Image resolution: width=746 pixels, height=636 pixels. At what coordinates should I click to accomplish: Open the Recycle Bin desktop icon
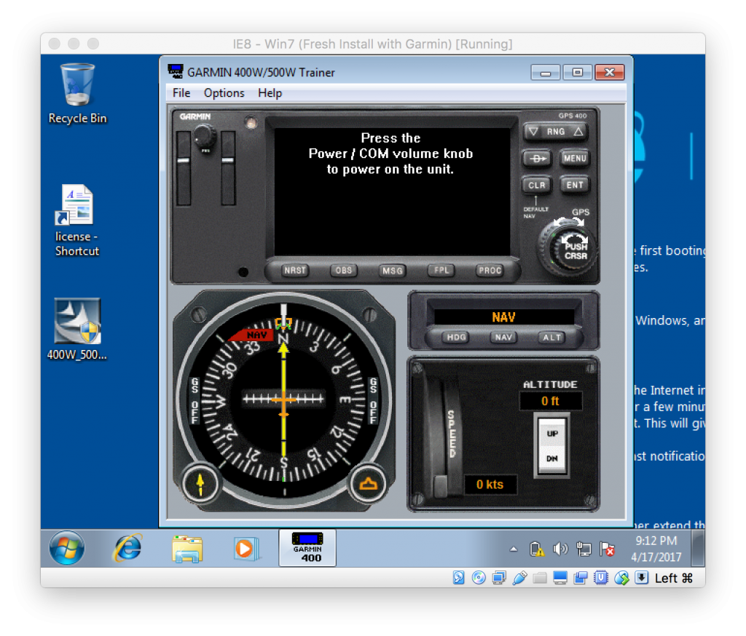77,93
